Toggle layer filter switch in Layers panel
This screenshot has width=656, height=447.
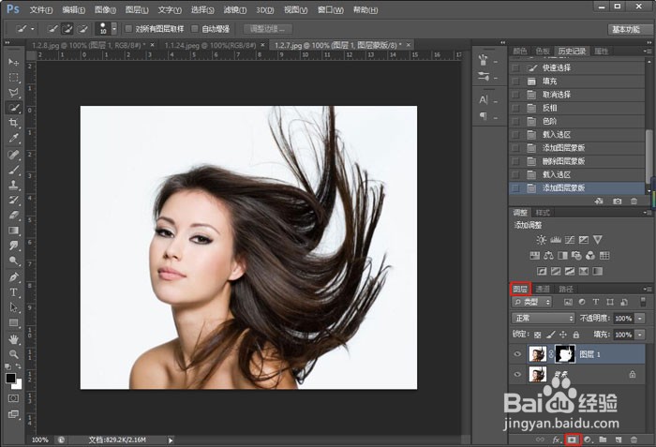[643, 302]
